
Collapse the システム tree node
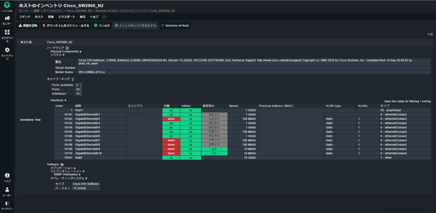(57, 55)
